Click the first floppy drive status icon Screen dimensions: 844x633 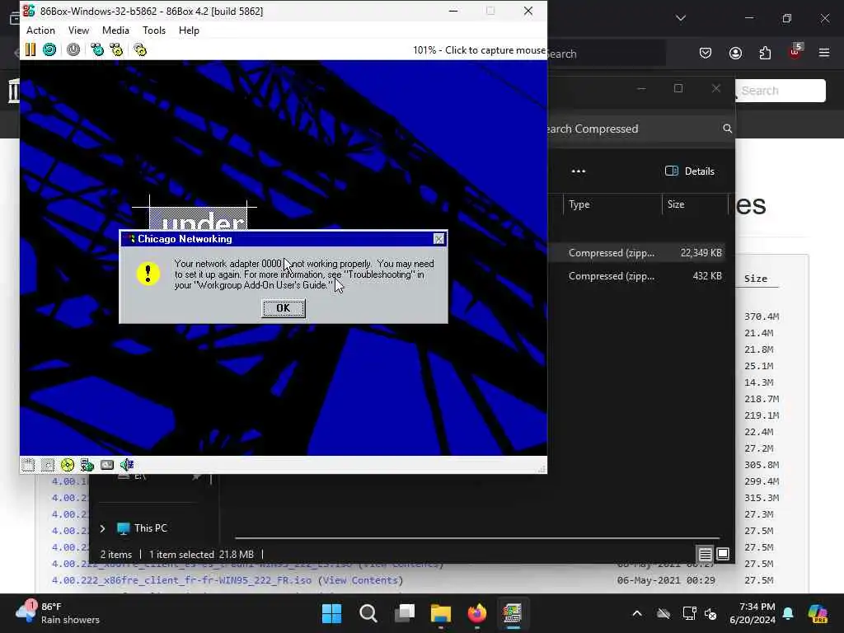pyautogui.click(x=28, y=465)
